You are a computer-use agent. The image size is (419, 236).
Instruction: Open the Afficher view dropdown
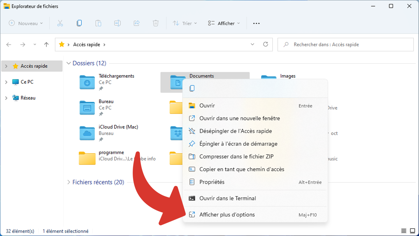[224, 23]
